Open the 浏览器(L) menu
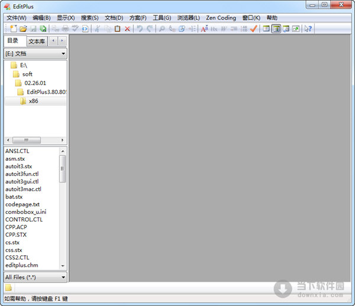Image resolution: width=355 pixels, height=306 pixels. 188,18
